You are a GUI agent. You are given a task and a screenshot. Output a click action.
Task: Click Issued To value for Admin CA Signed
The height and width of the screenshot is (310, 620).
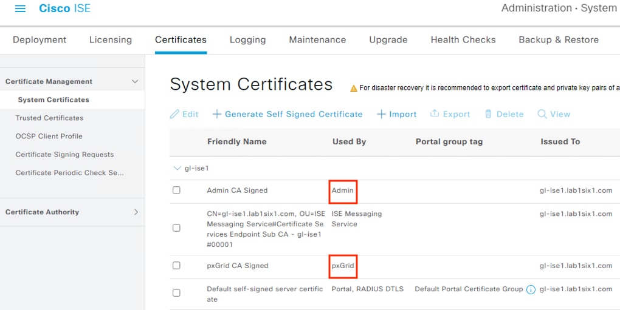click(x=576, y=190)
